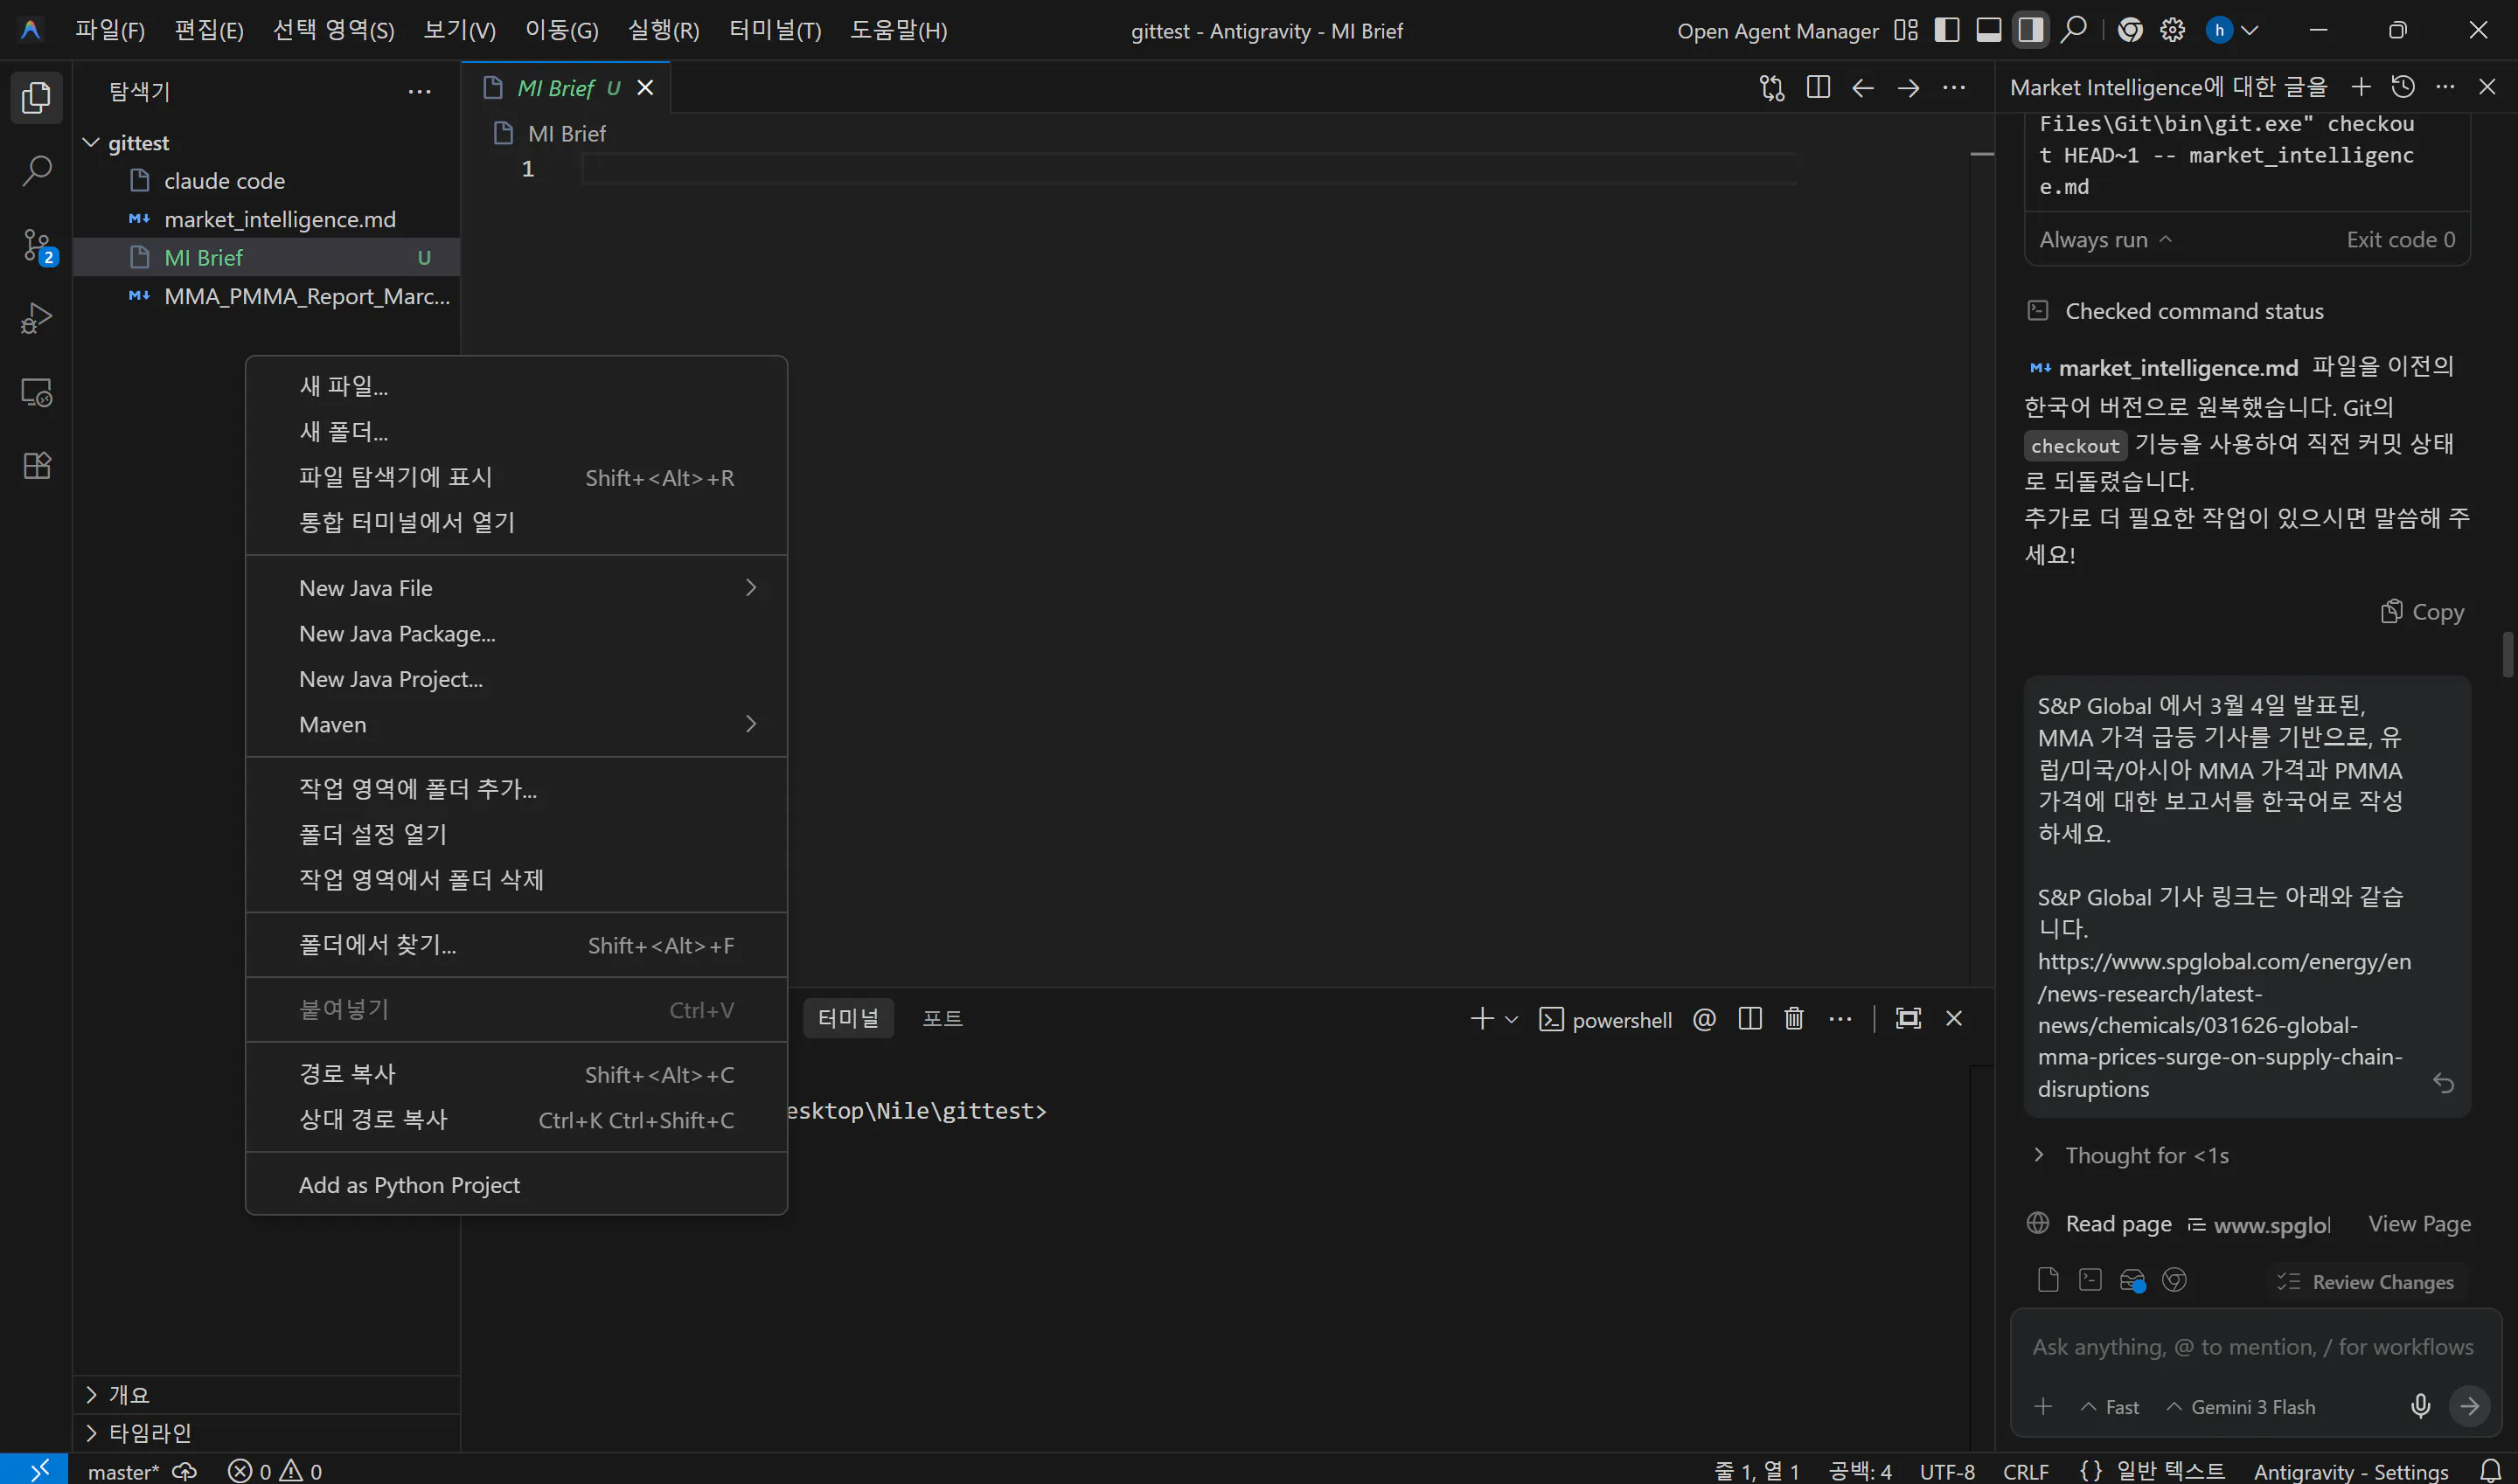This screenshot has height=1484, width=2518.
Task: Open the settings gear in the title bar
Action: click(2173, 30)
